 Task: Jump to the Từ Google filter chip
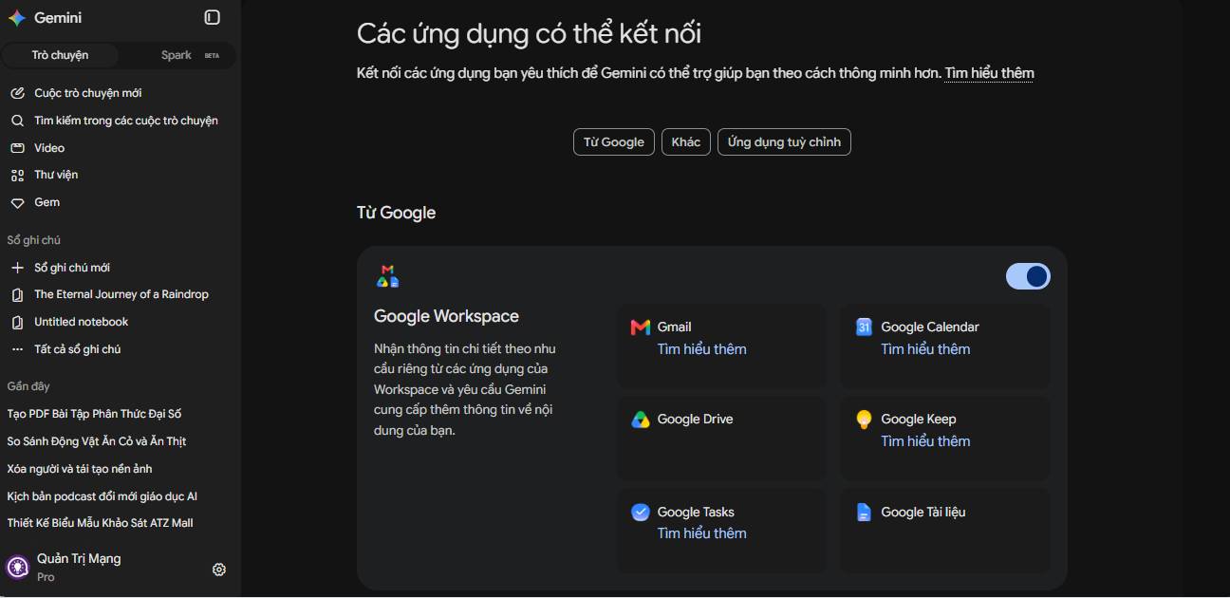coord(614,142)
